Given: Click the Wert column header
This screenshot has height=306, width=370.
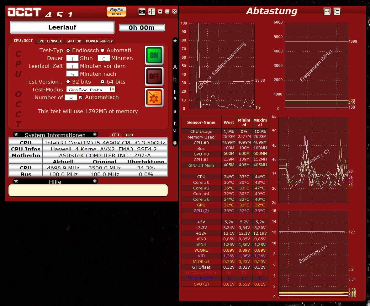Looking at the screenshot, I should pyautogui.click(x=229, y=122).
